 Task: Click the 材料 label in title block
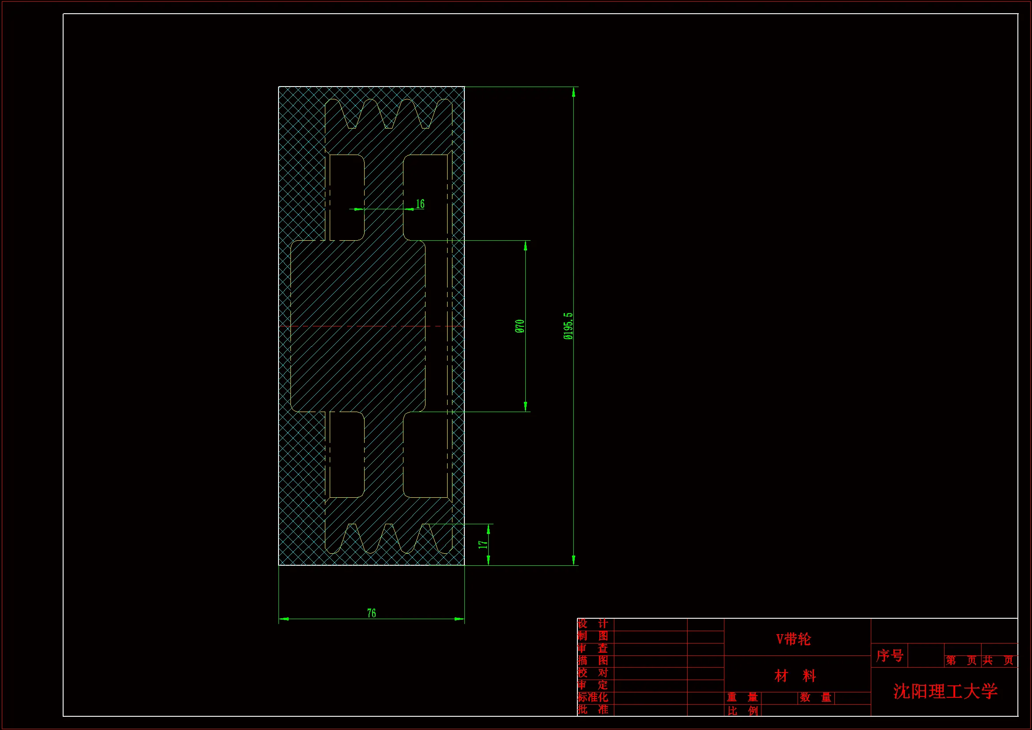795,676
